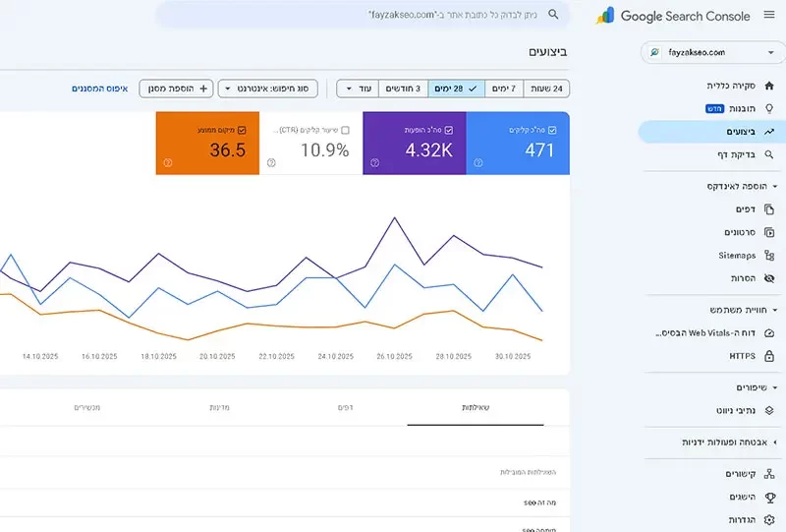The image size is (786, 532).
Task: Uncheck the average position checkbox (מיקום ממוצע)
Action: point(242,129)
